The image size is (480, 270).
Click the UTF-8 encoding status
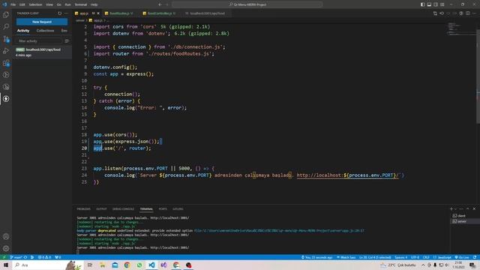[415, 257]
